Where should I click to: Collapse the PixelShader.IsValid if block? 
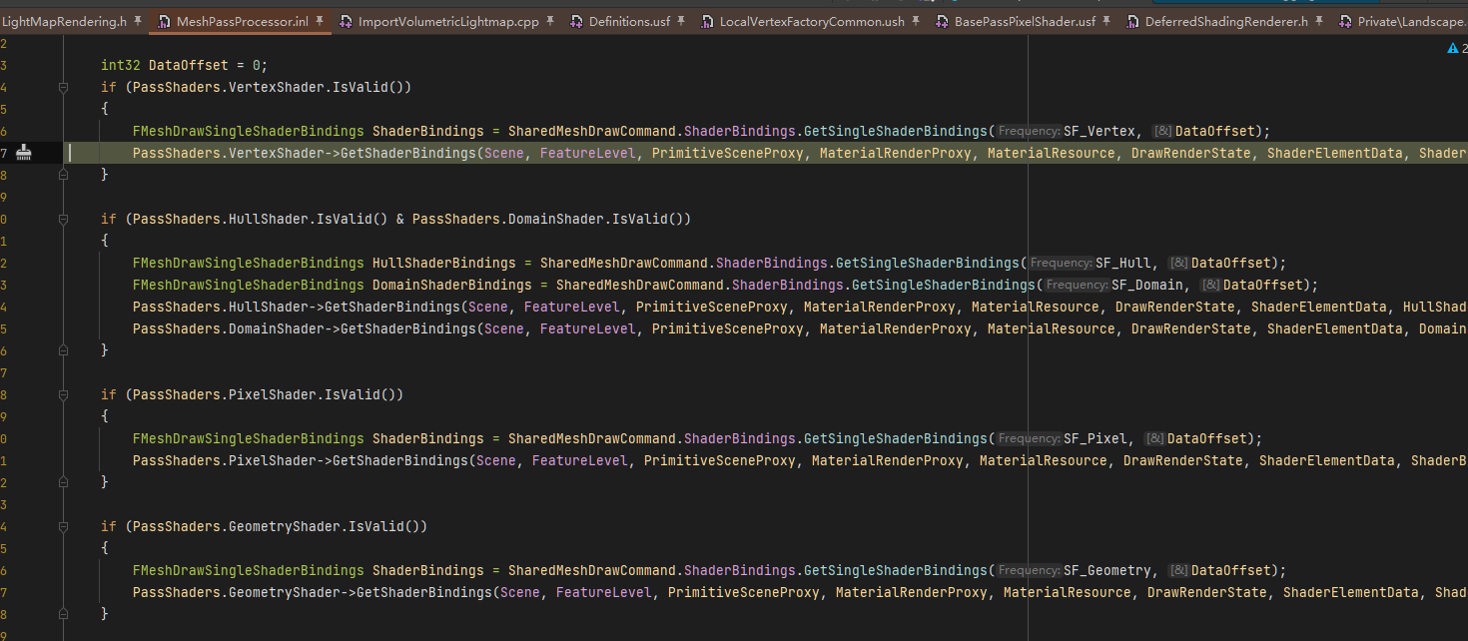(63, 394)
